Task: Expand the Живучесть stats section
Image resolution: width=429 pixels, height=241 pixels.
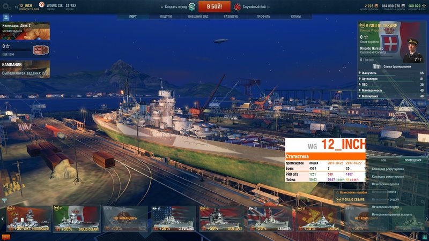Action: pos(392,73)
